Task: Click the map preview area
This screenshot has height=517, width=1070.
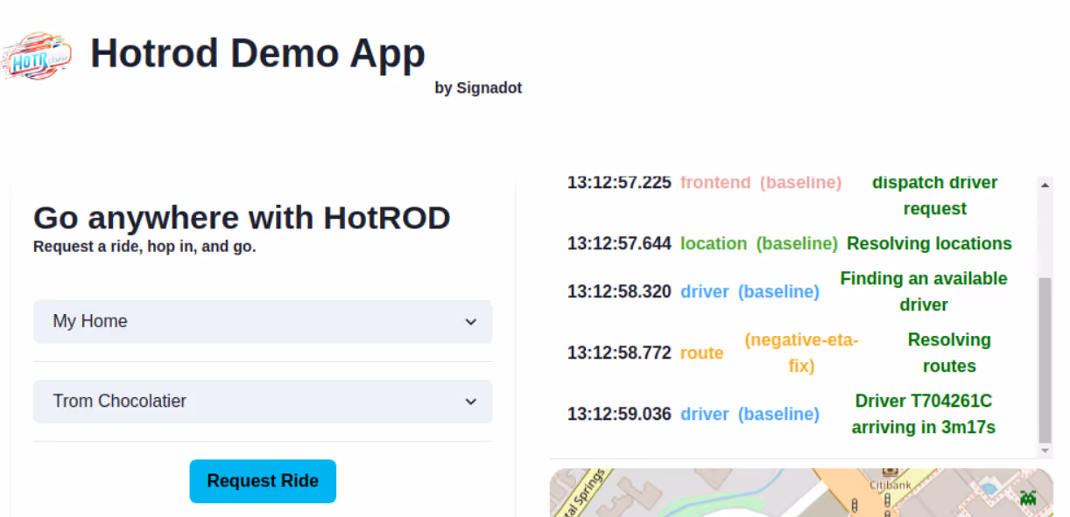Action: click(x=801, y=493)
